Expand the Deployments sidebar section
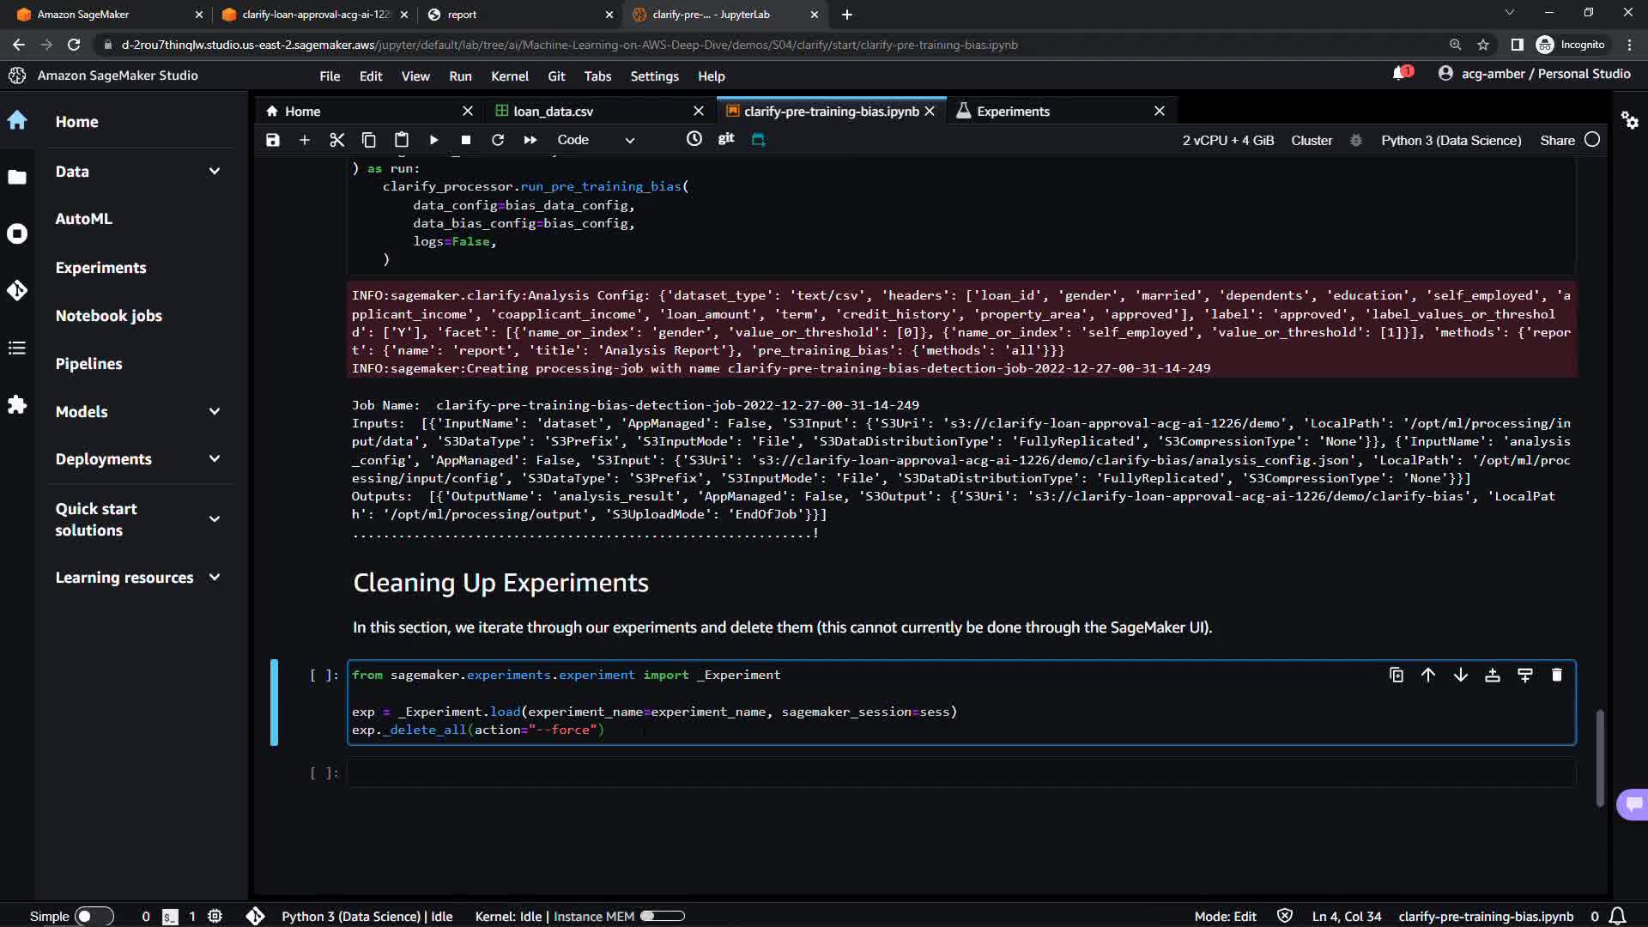Viewport: 1648px width, 927px height. point(215,459)
